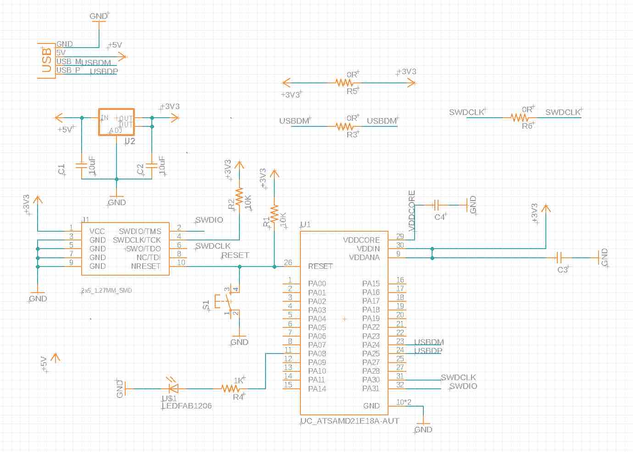Select the unconnected +5V supply arrow

[56, 358]
